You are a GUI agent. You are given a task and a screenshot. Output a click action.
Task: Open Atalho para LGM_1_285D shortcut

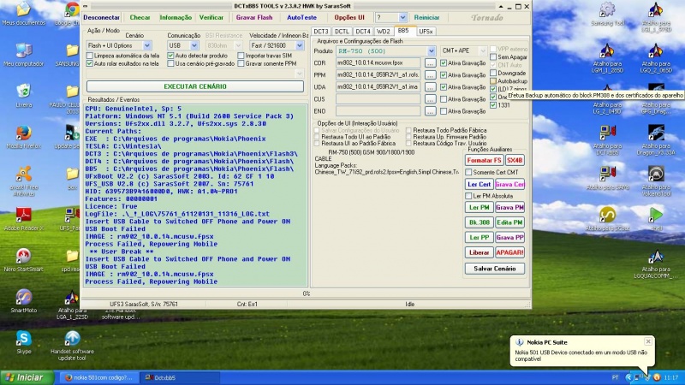pos(607,58)
